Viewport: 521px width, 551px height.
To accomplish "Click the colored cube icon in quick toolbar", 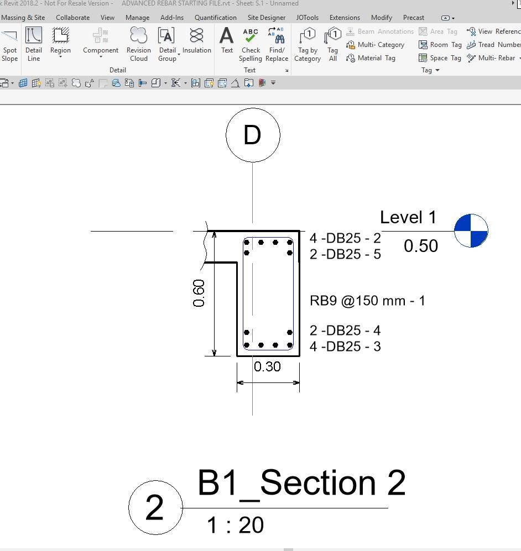I will pos(262,83).
